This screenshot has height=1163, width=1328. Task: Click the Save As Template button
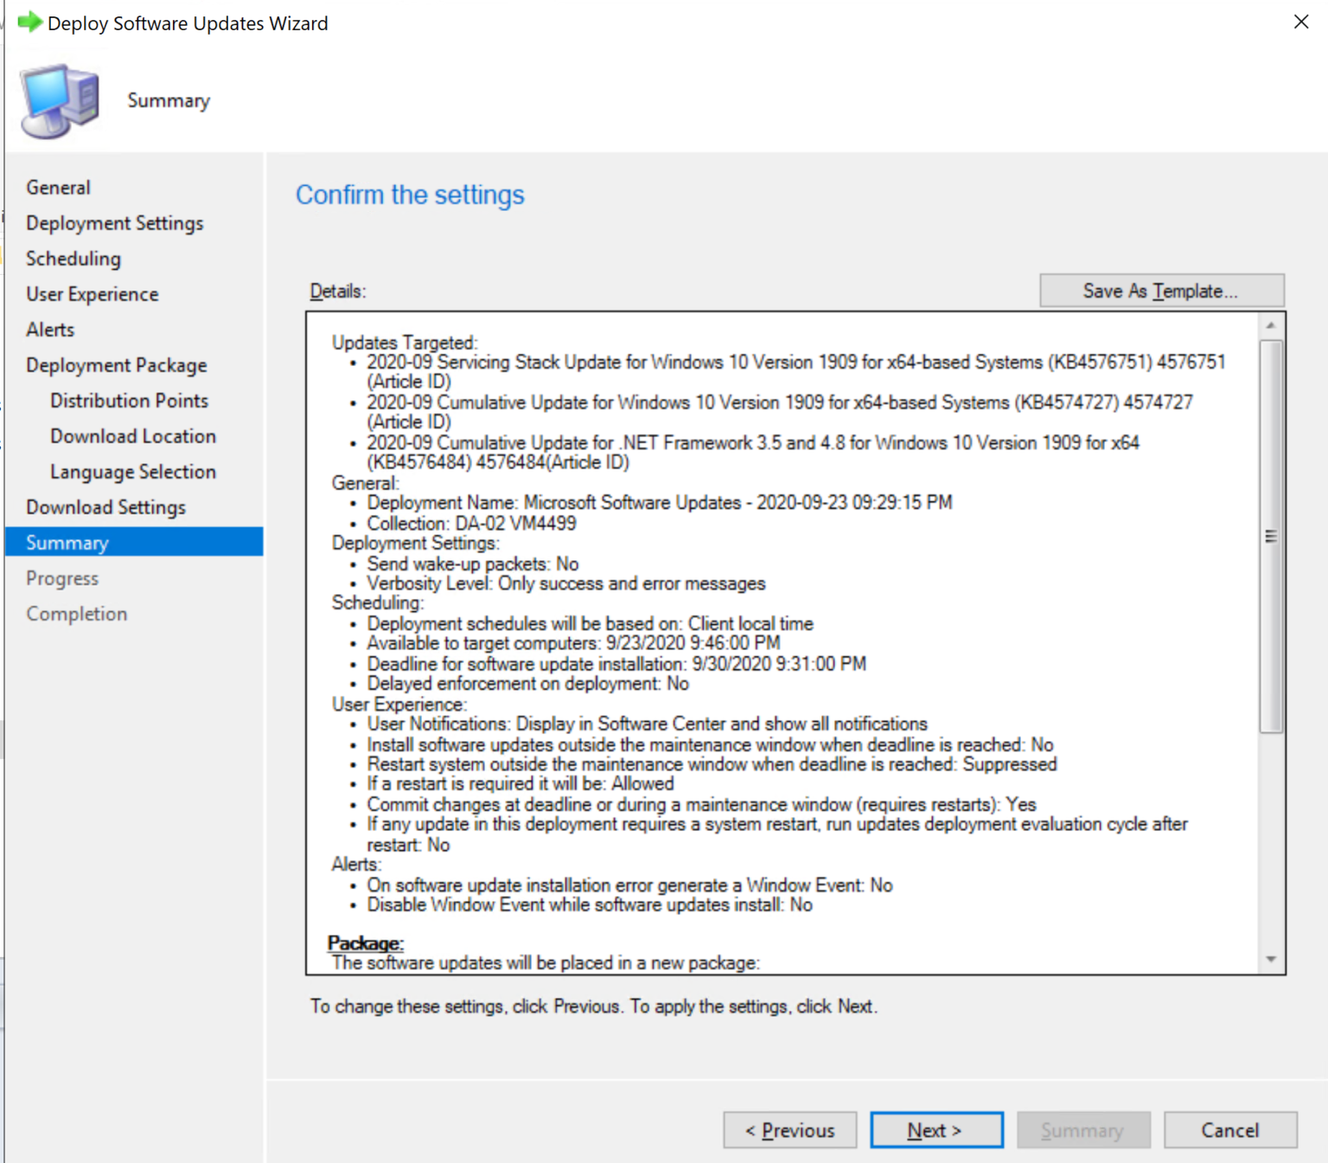click(x=1160, y=291)
